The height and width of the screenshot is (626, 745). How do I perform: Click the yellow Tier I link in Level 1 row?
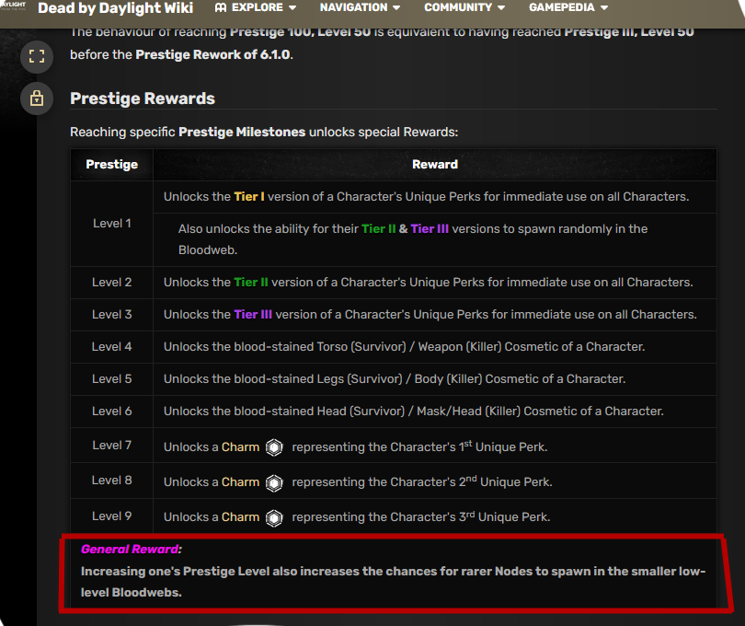pyautogui.click(x=249, y=196)
